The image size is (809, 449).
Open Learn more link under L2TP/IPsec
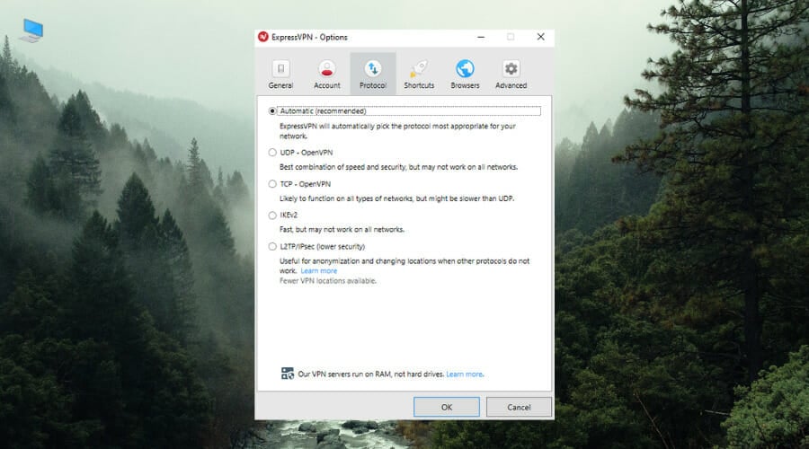(x=319, y=270)
